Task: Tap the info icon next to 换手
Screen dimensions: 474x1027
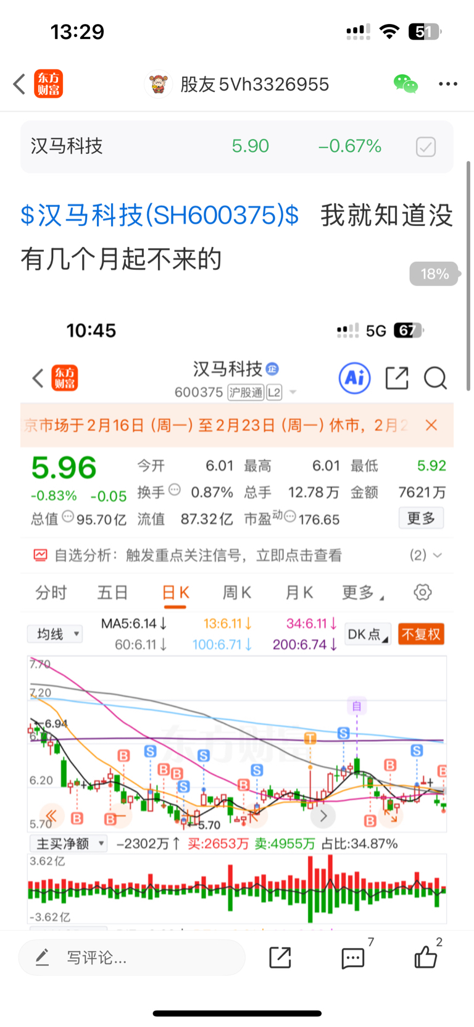Action: click(175, 490)
